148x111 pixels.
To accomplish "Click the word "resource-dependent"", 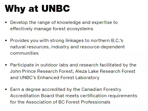I will (102, 47).
